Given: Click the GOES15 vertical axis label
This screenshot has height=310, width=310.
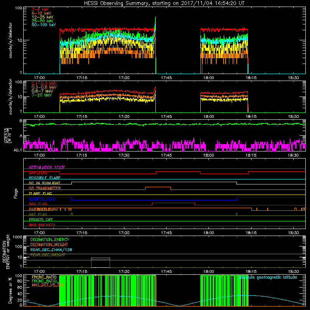Looking at the screenshot, I should [x=8, y=135].
